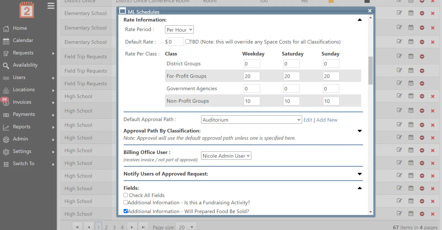The width and height of the screenshot is (442, 230).
Task: Click red X delete in first High School row
Action: [433, 96]
